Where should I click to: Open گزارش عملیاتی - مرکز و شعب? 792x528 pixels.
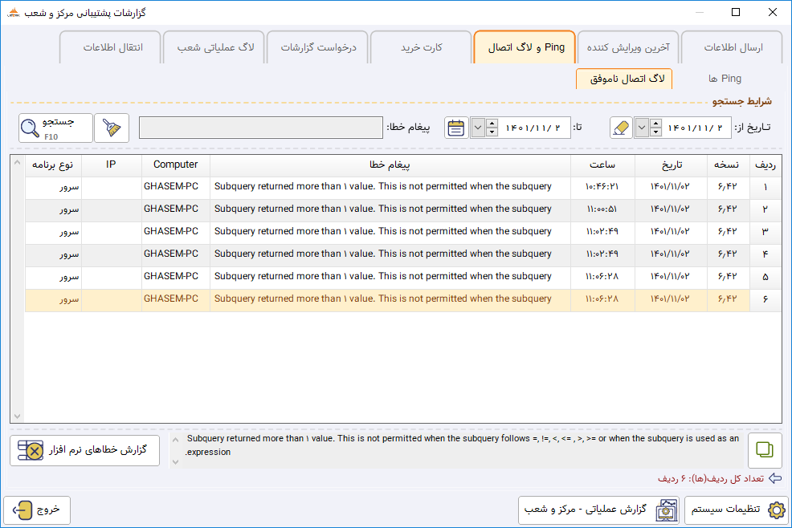599,510
